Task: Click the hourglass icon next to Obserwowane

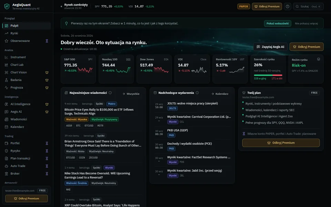Action: pyautogui.click(x=47, y=41)
